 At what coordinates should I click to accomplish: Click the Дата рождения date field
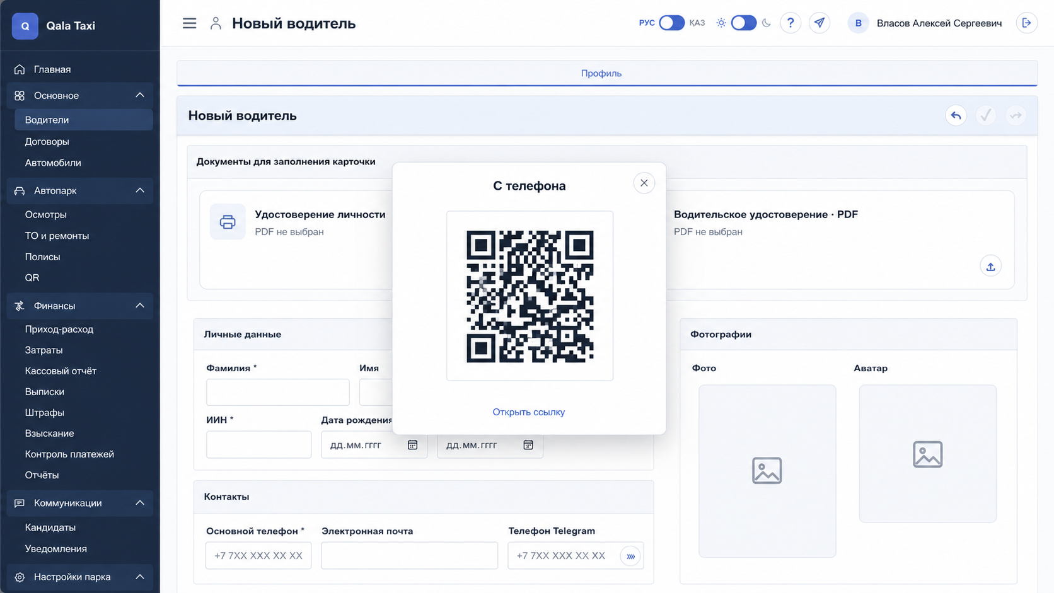coord(374,445)
